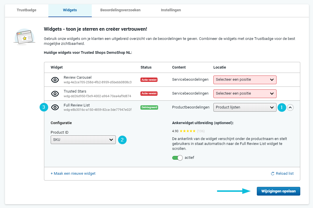Switch to the Trustbadge tab
The height and width of the screenshot is (208, 313).
27,10
